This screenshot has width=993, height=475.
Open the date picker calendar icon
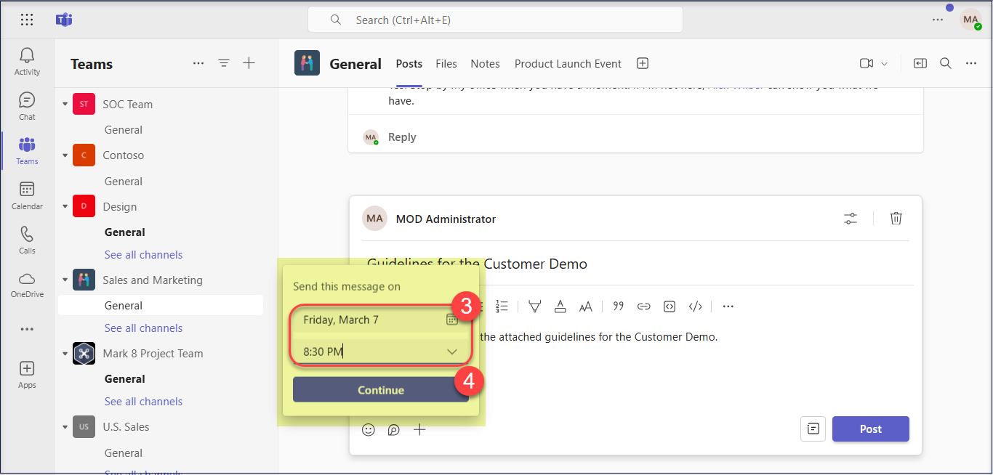click(451, 320)
